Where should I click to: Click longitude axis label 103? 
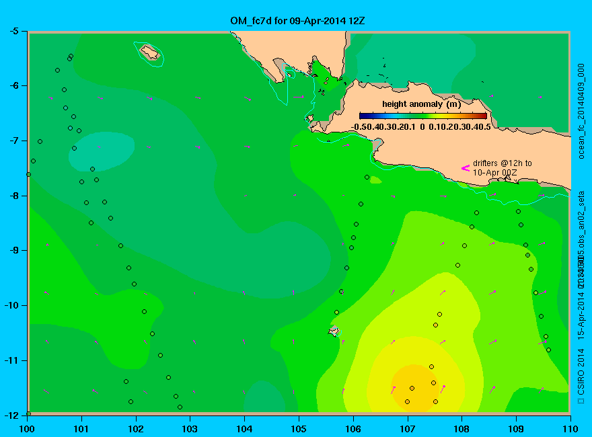point(190,429)
